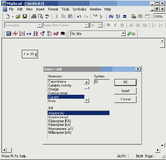This screenshot has height=160, width=166.
Task: Expand the Times New Roman font dropdown
Action: pos(87,25)
